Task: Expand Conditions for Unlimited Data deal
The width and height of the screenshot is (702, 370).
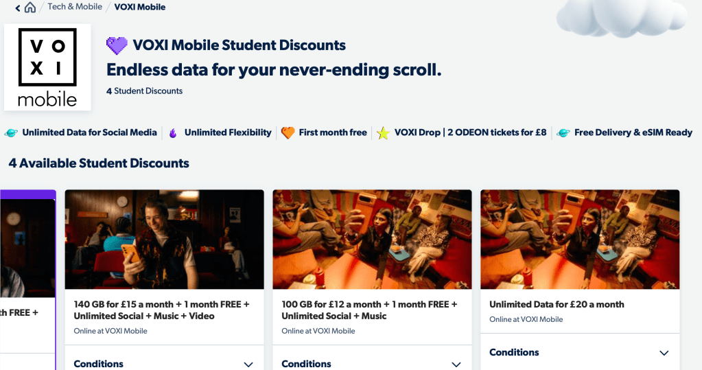Action: (664, 353)
